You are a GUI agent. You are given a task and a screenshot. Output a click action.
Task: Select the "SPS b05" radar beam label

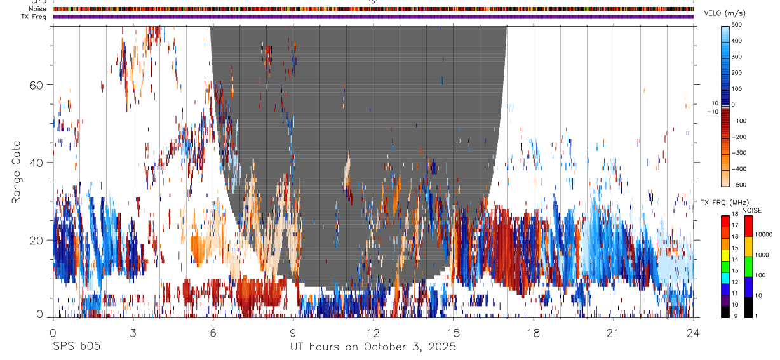click(76, 347)
